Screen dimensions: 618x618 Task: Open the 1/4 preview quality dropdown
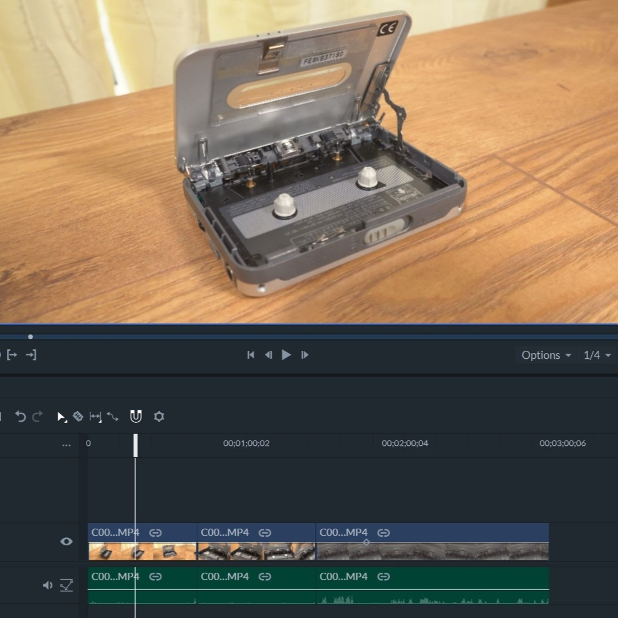(x=597, y=355)
